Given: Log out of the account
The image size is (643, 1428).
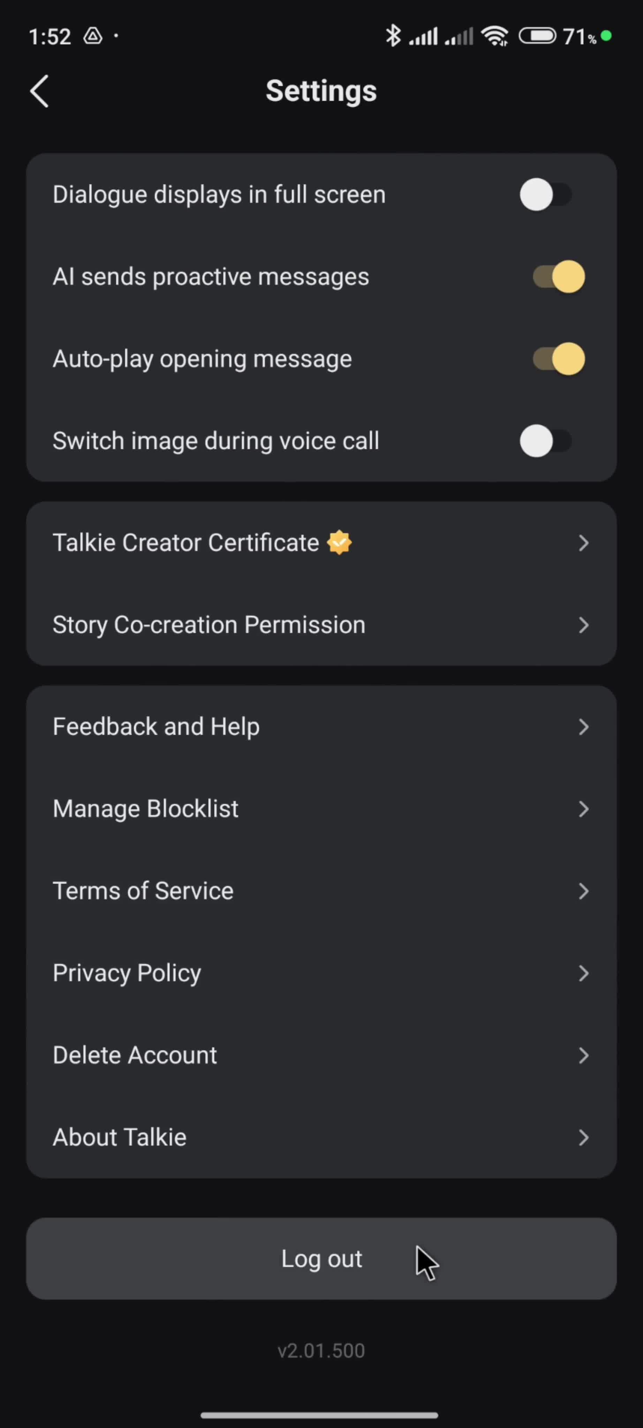Looking at the screenshot, I should click(321, 1258).
